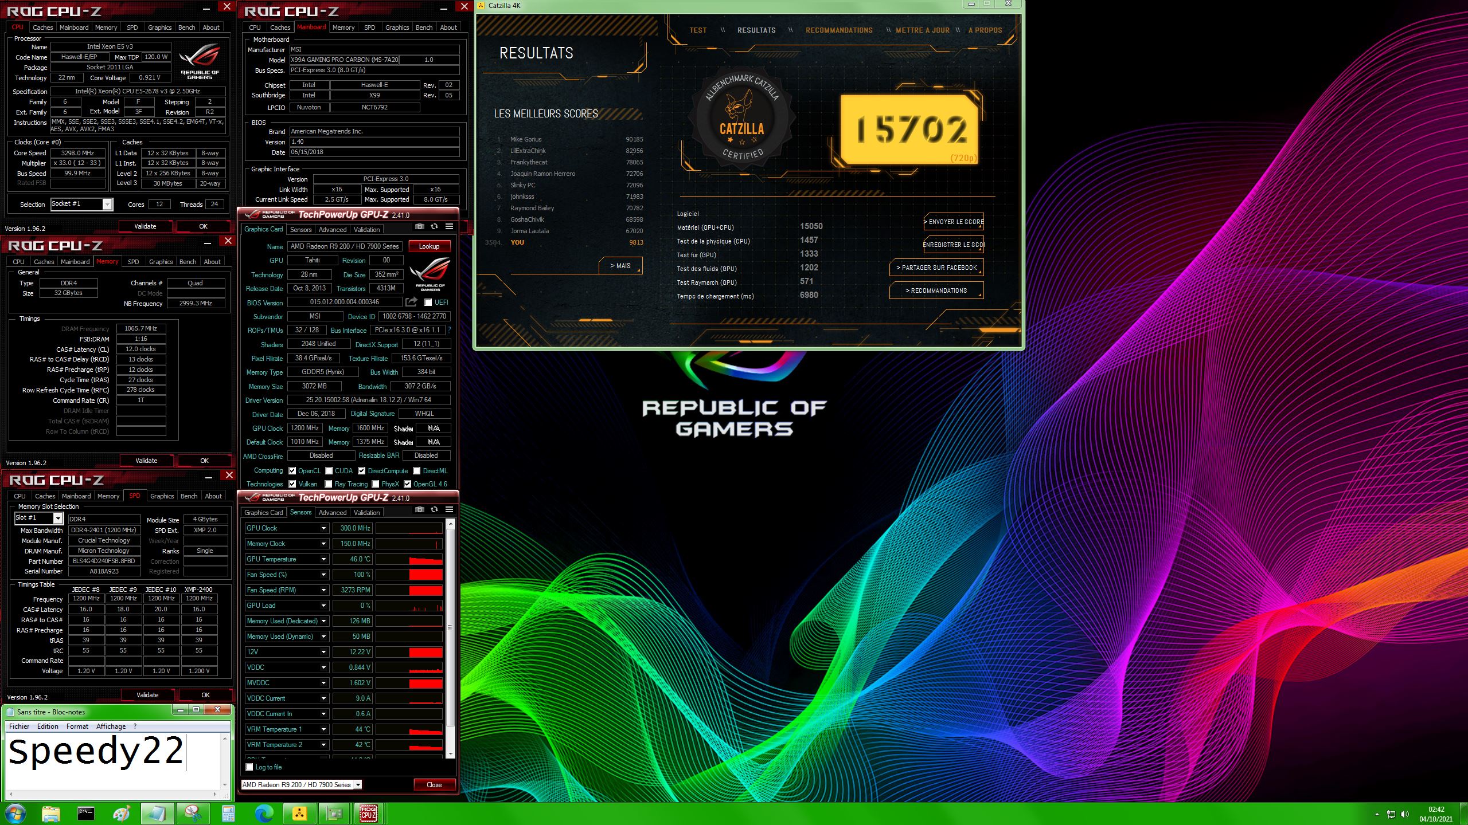Viewport: 1468px width, 825px height.
Task: Show hidden tray icons arrow
Action: click(x=1377, y=814)
